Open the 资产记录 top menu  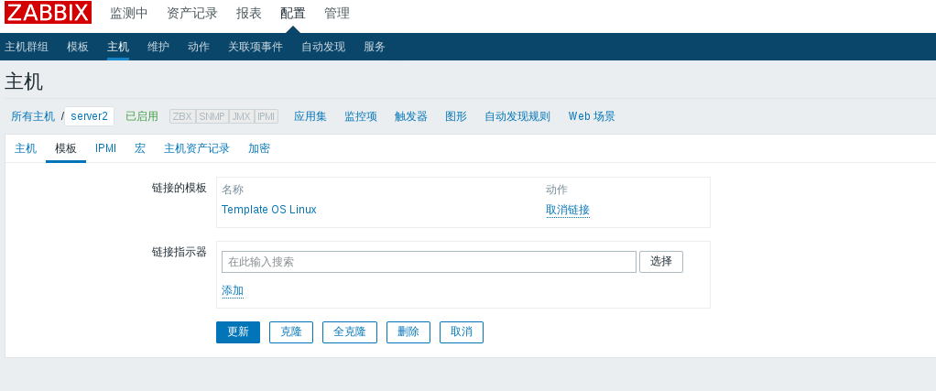pos(191,13)
